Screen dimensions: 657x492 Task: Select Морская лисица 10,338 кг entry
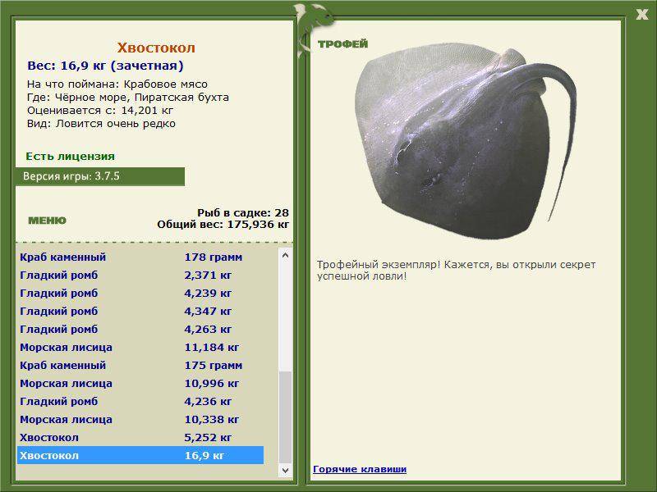(140, 419)
